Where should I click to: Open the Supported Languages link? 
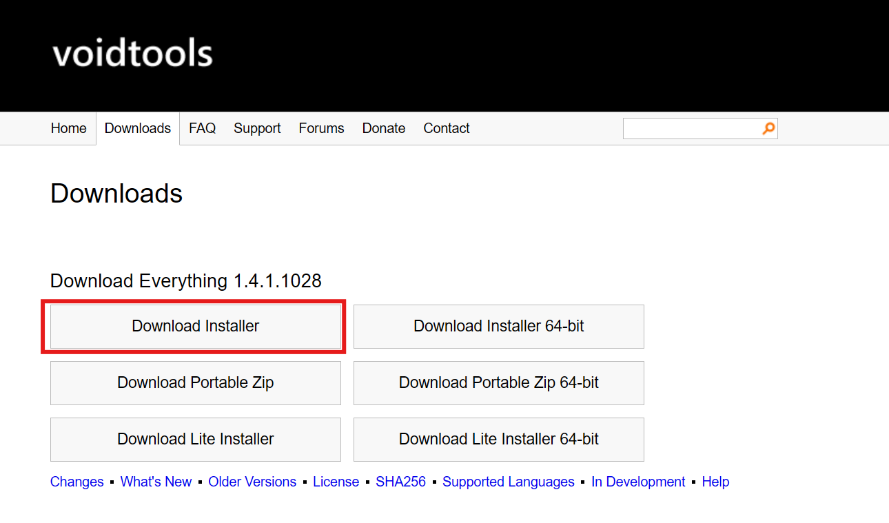tap(509, 482)
